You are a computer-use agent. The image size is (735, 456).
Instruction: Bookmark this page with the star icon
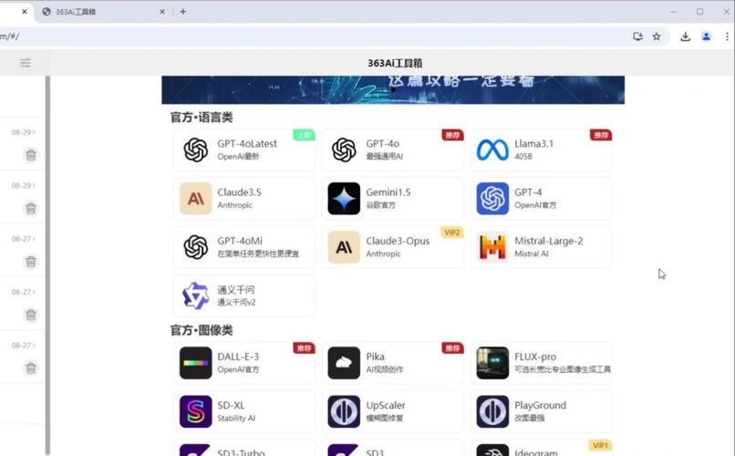[x=657, y=36]
